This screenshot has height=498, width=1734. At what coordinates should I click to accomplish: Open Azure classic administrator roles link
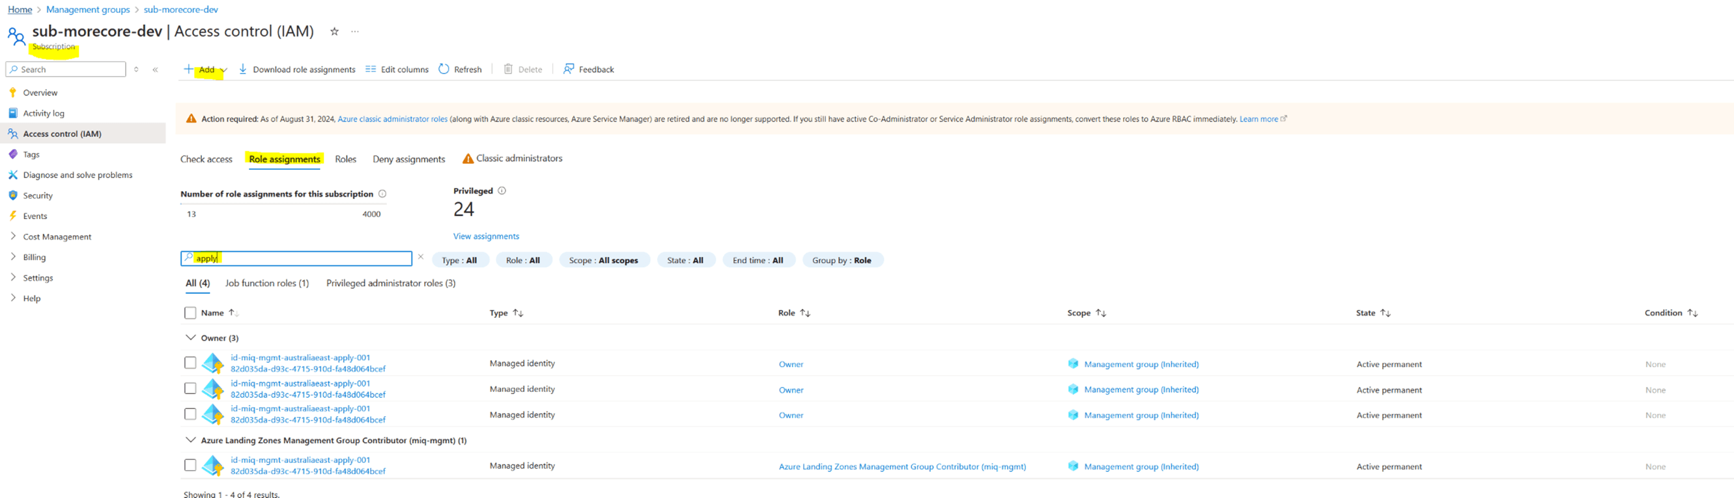[392, 119]
